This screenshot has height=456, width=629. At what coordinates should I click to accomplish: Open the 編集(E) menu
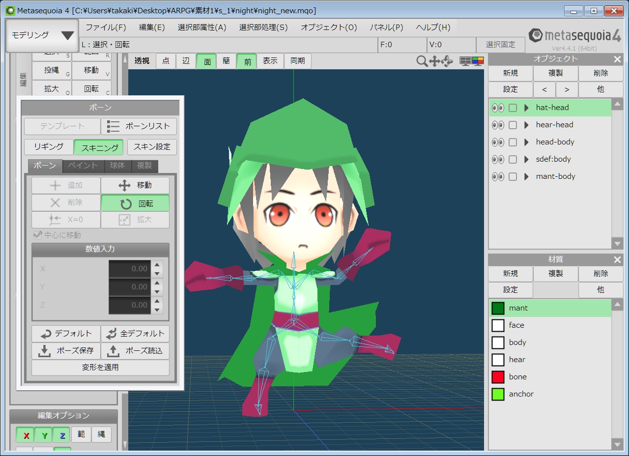tap(152, 28)
